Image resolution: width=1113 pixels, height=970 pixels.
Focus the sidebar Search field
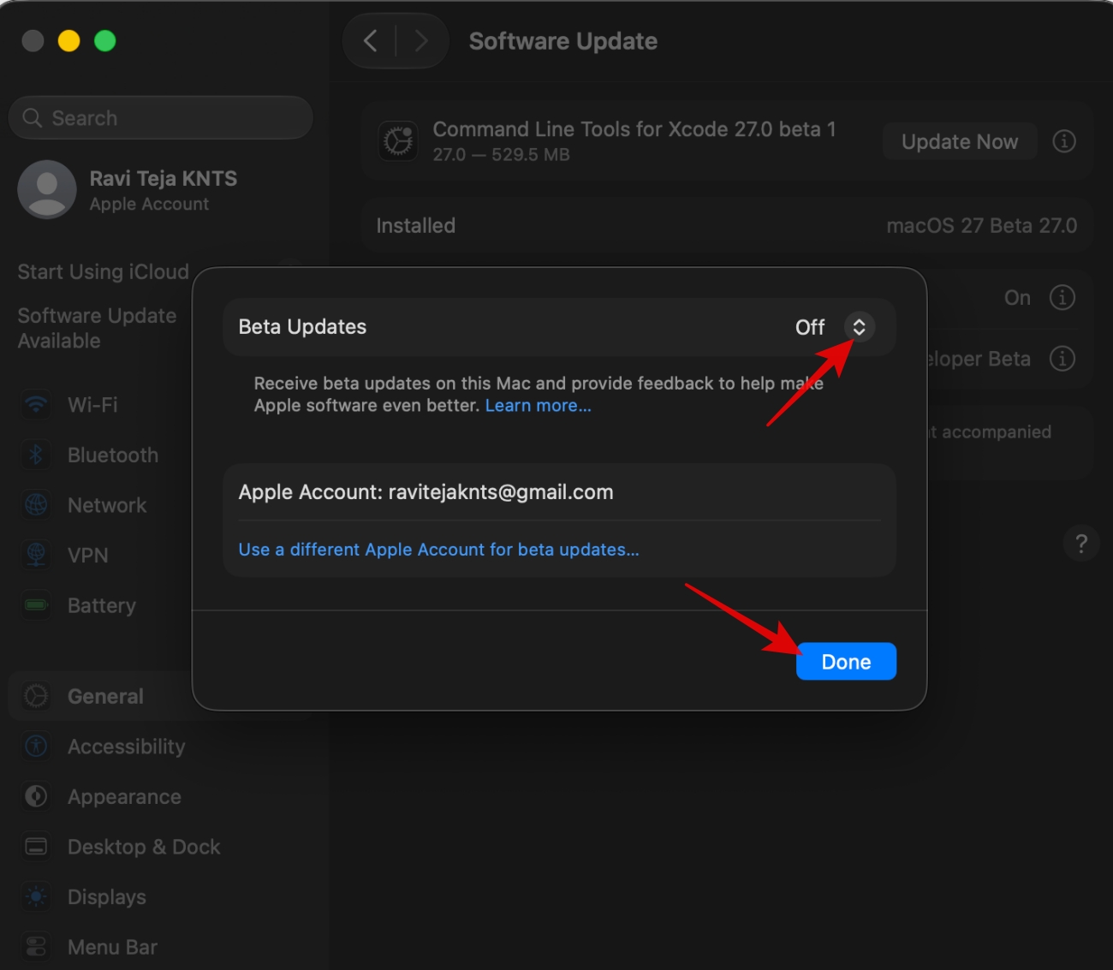pyautogui.click(x=161, y=118)
